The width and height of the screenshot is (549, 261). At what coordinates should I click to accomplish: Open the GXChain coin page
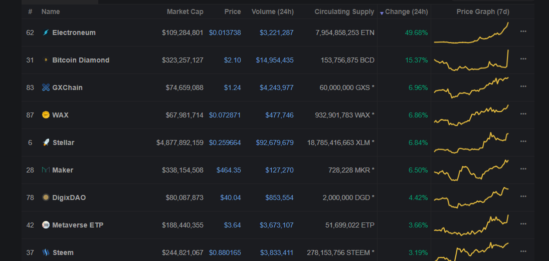click(67, 87)
